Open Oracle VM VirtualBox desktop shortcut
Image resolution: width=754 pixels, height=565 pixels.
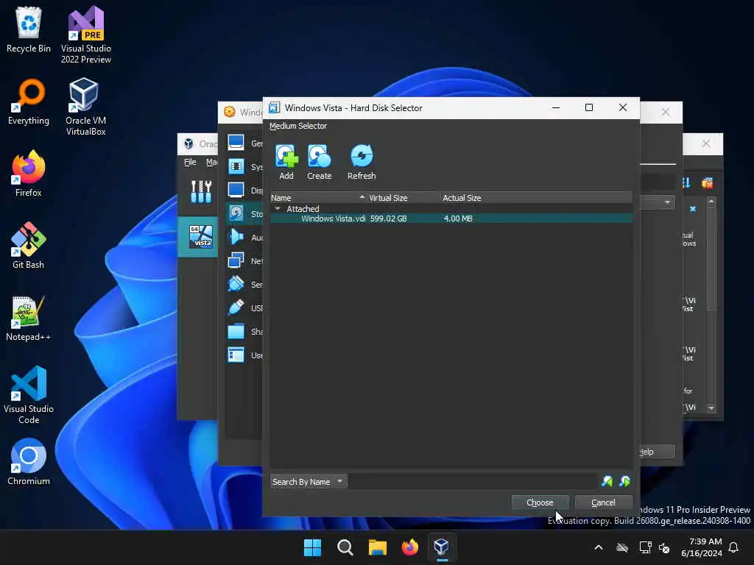(85, 107)
